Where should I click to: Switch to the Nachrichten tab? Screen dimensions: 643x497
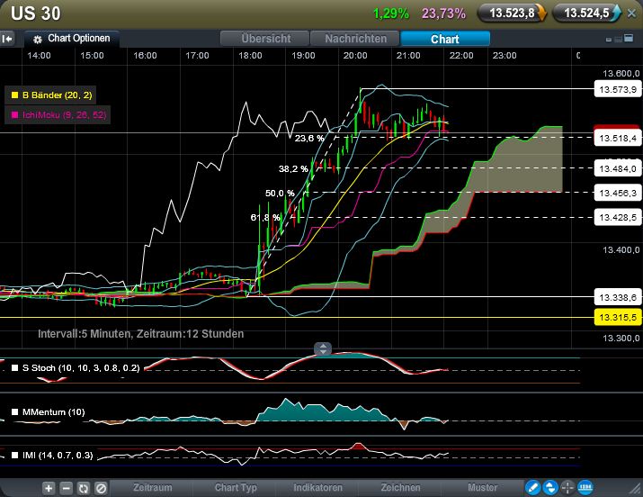point(355,39)
